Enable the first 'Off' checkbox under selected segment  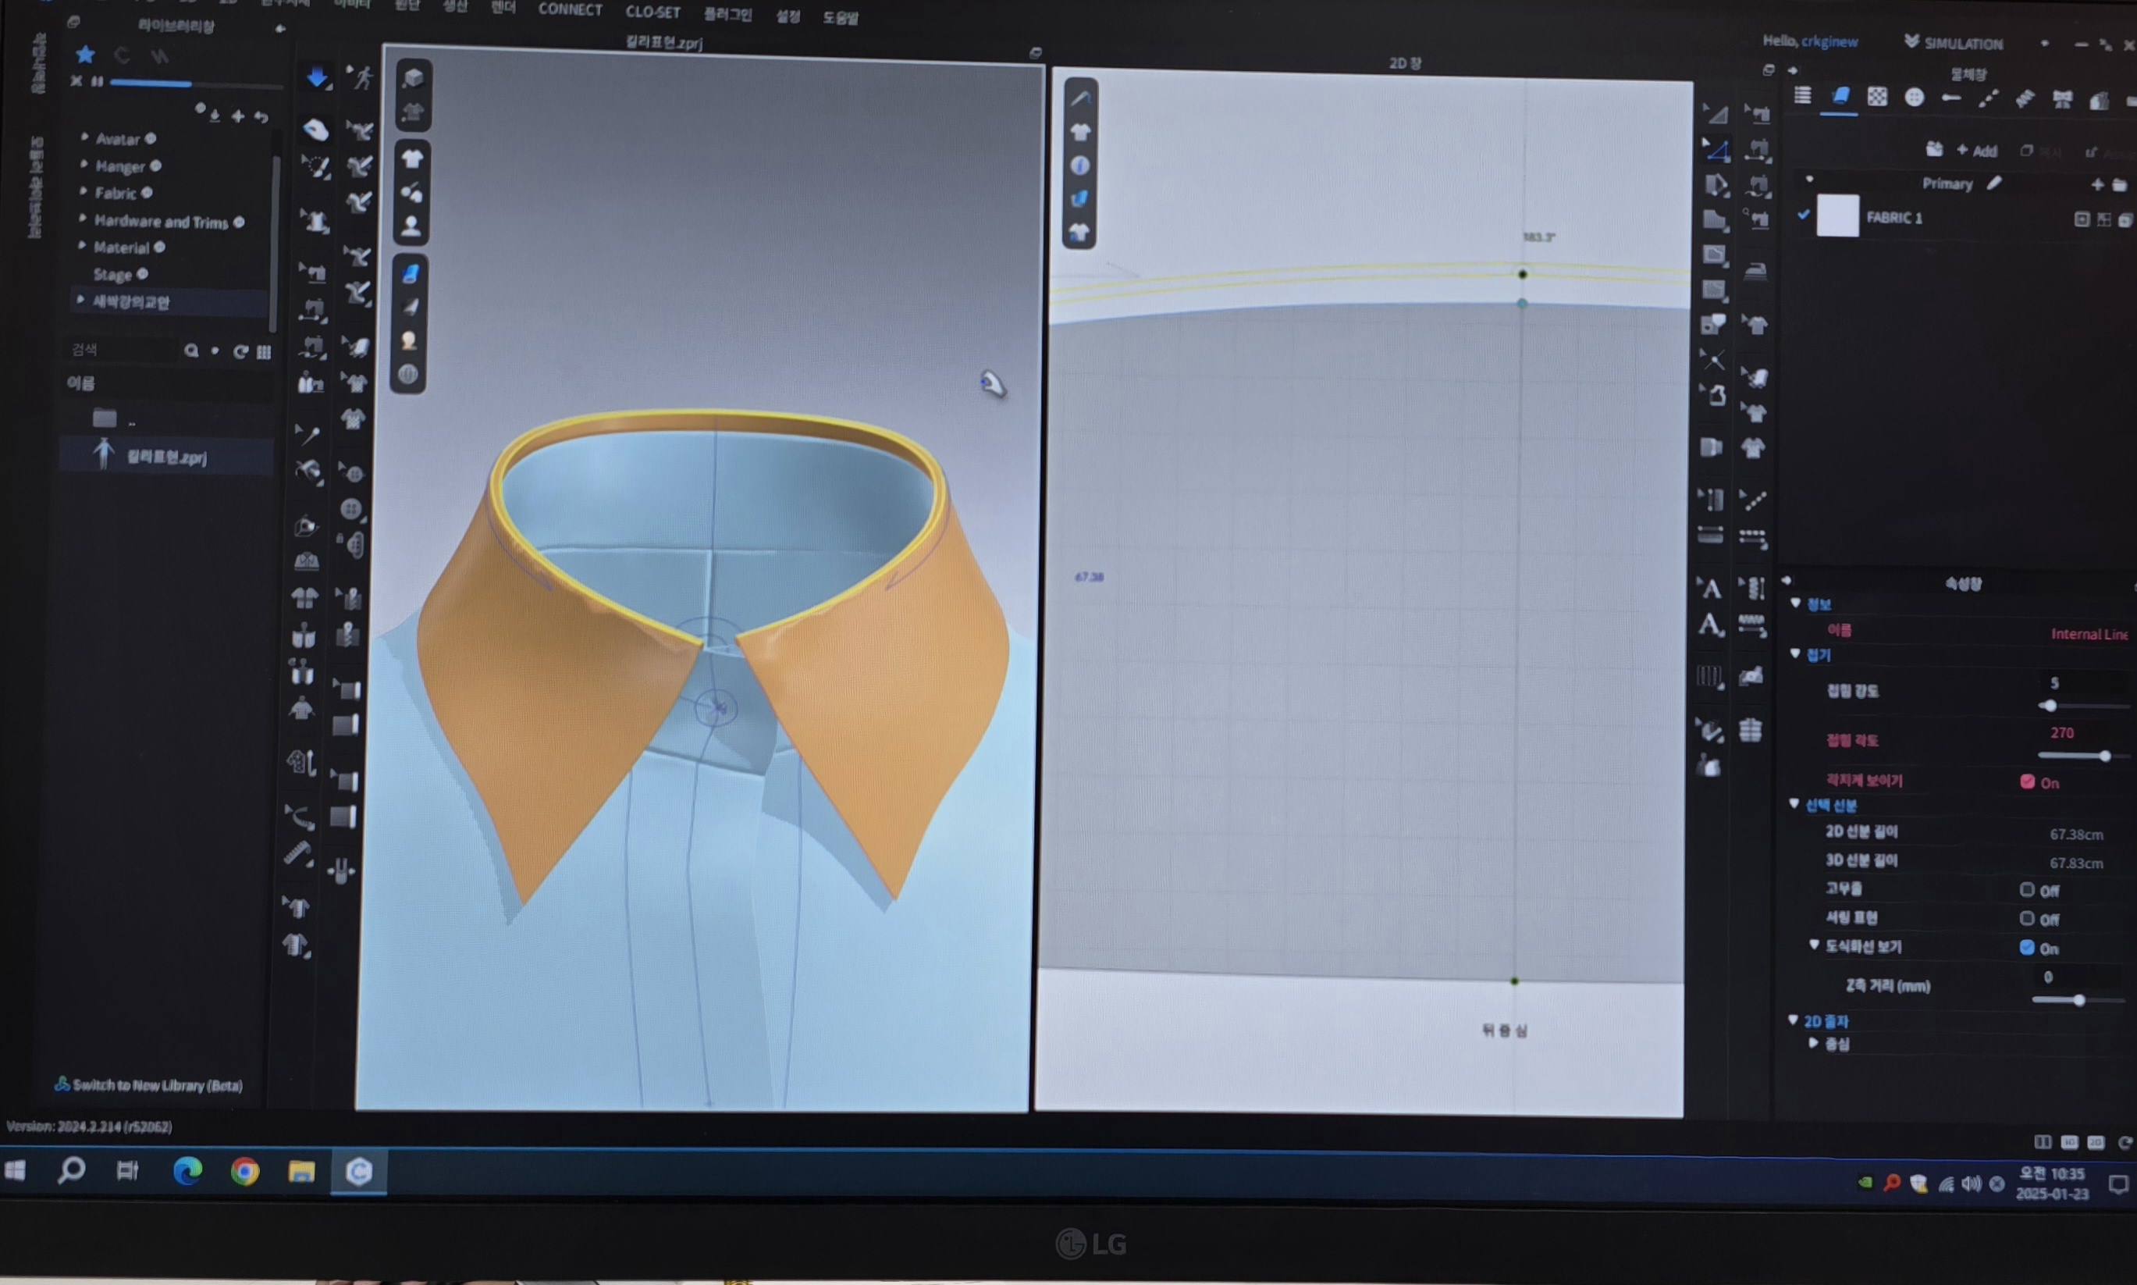(x=2026, y=889)
